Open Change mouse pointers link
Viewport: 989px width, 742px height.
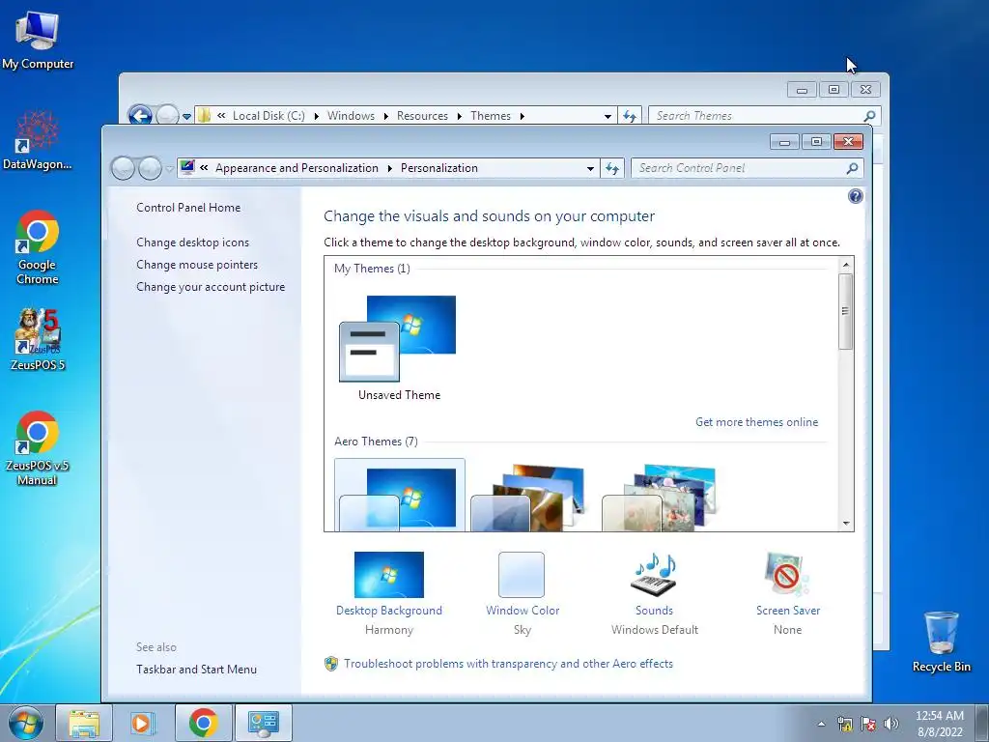coord(197,265)
